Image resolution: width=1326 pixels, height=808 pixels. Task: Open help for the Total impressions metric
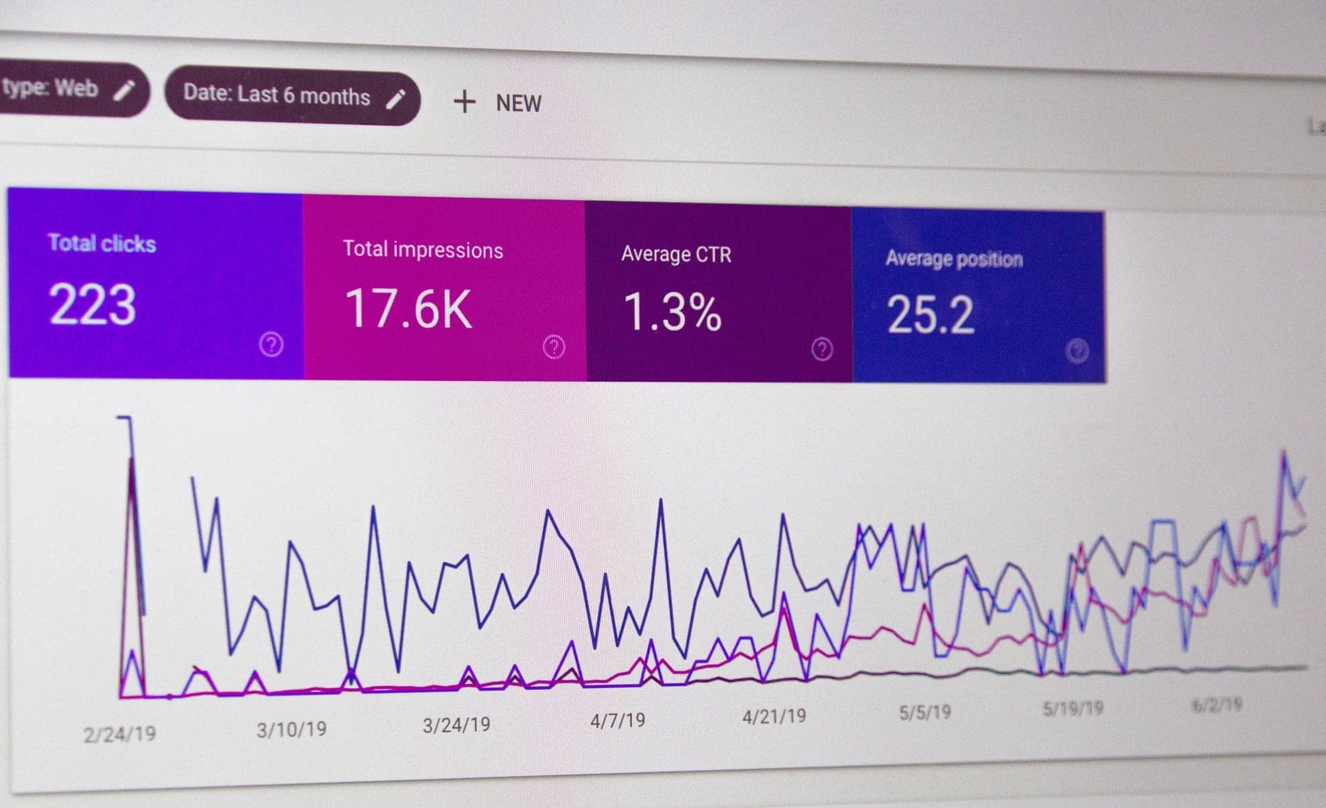click(554, 348)
